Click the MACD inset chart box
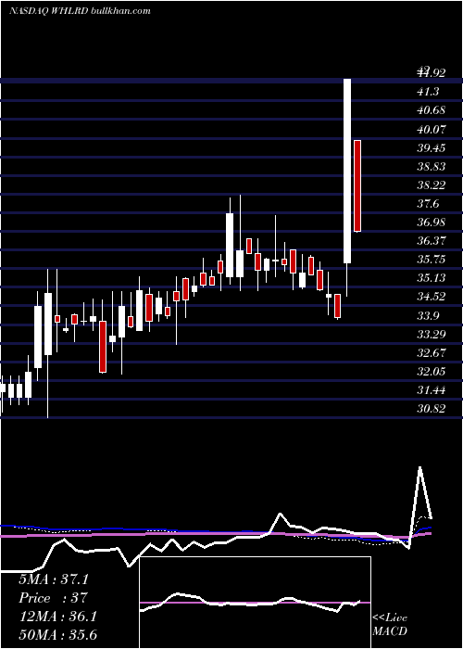 point(255,603)
